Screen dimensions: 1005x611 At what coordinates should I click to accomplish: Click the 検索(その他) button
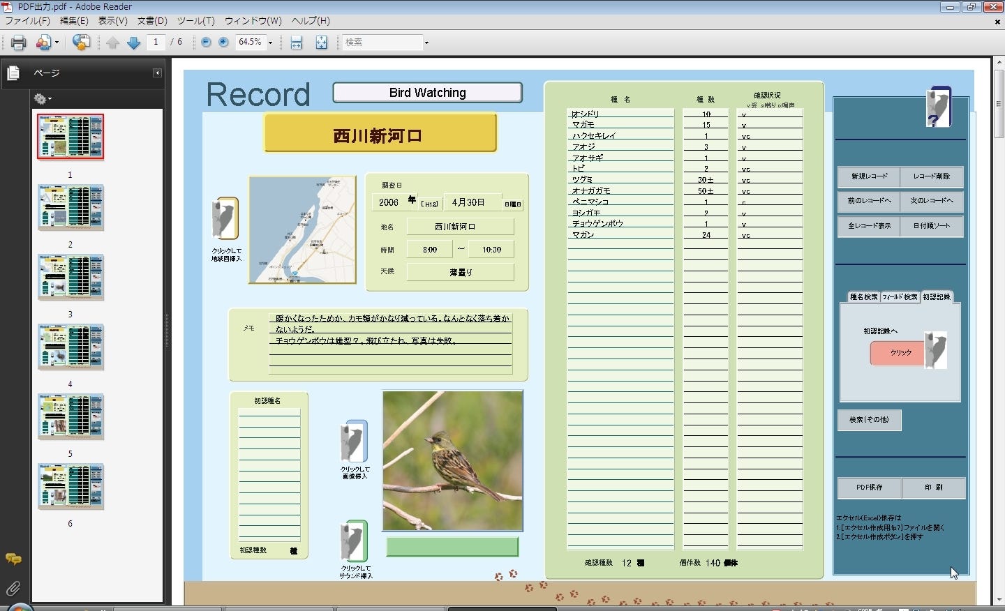[x=870, y=420]
